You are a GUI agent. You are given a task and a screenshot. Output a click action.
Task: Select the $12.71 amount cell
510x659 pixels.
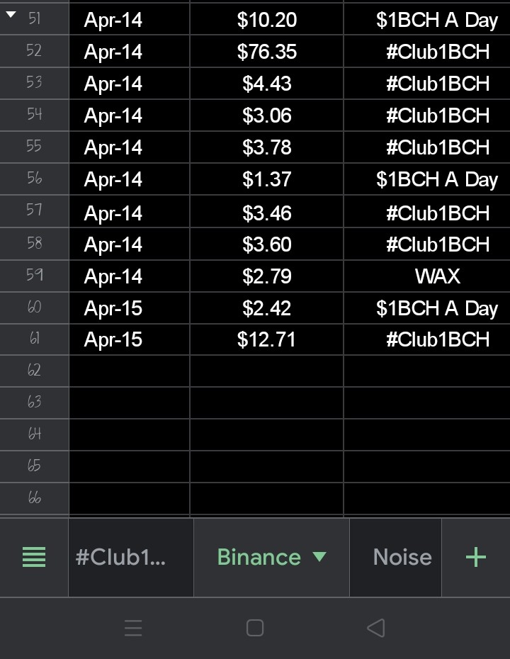pos(267,339)
